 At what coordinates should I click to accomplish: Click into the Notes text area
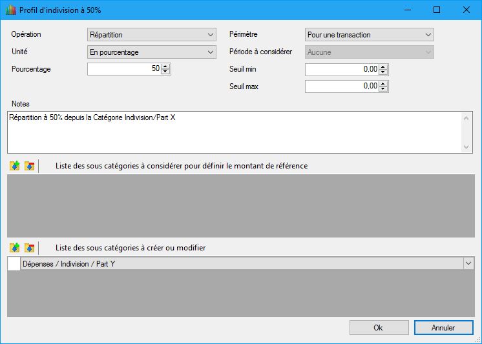click(233, 132)
